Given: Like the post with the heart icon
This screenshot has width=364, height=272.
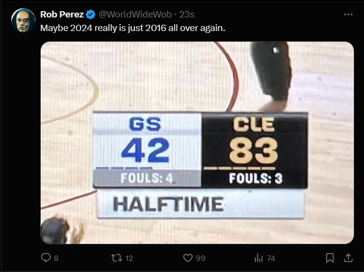Looking at the screenshot, I should click(188, 258).
